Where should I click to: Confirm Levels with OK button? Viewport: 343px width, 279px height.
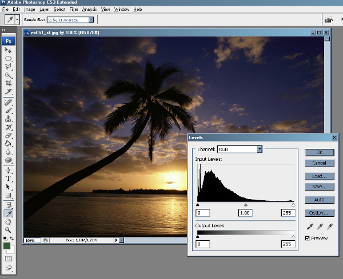click(x=320, y=152)
